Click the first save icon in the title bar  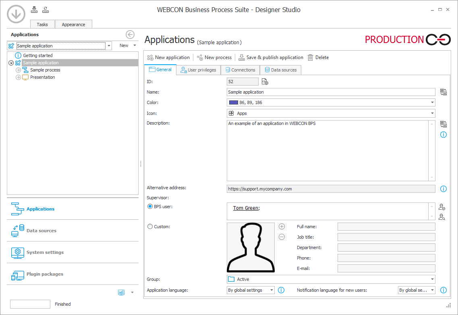click(34, 10)
